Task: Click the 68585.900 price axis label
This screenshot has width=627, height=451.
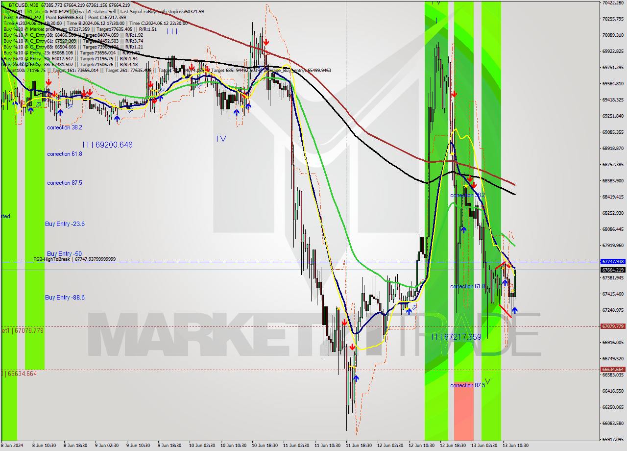Action: pyautogui.click(x=613, y=180)
